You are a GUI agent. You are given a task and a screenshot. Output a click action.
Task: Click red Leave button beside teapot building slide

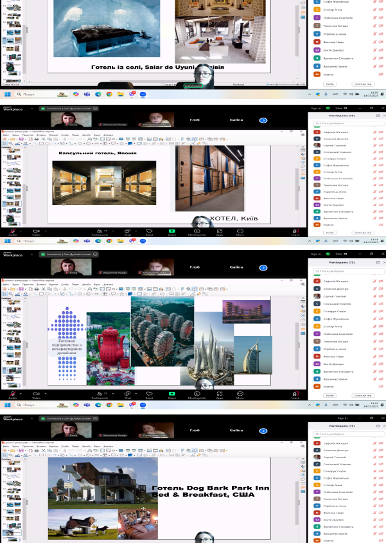(295, 393)
